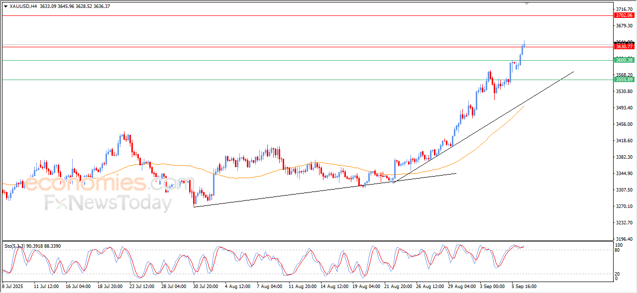Click the 26 Aug 12:00 time label
Viewport: 637px width, 293px height.
[429, 287]
